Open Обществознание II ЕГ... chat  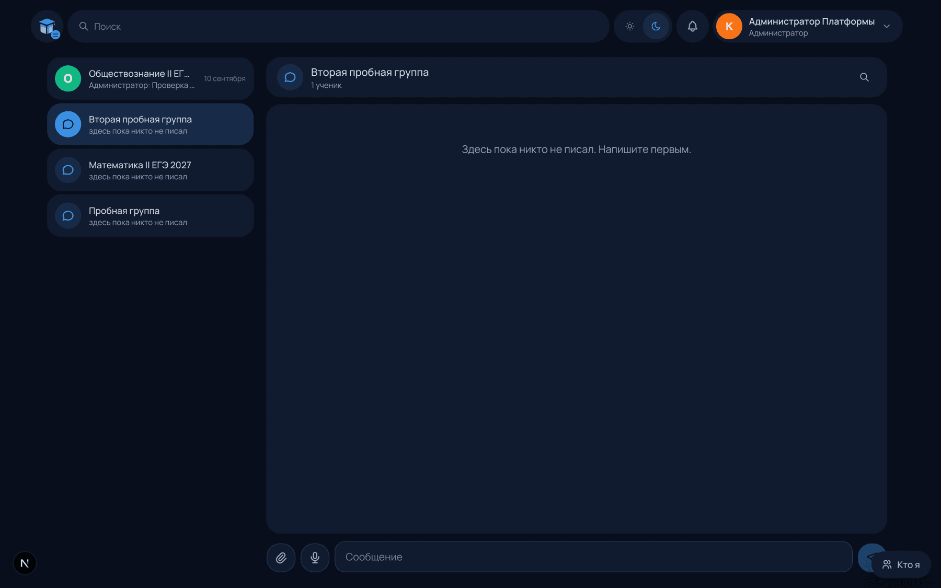point(151,78)
